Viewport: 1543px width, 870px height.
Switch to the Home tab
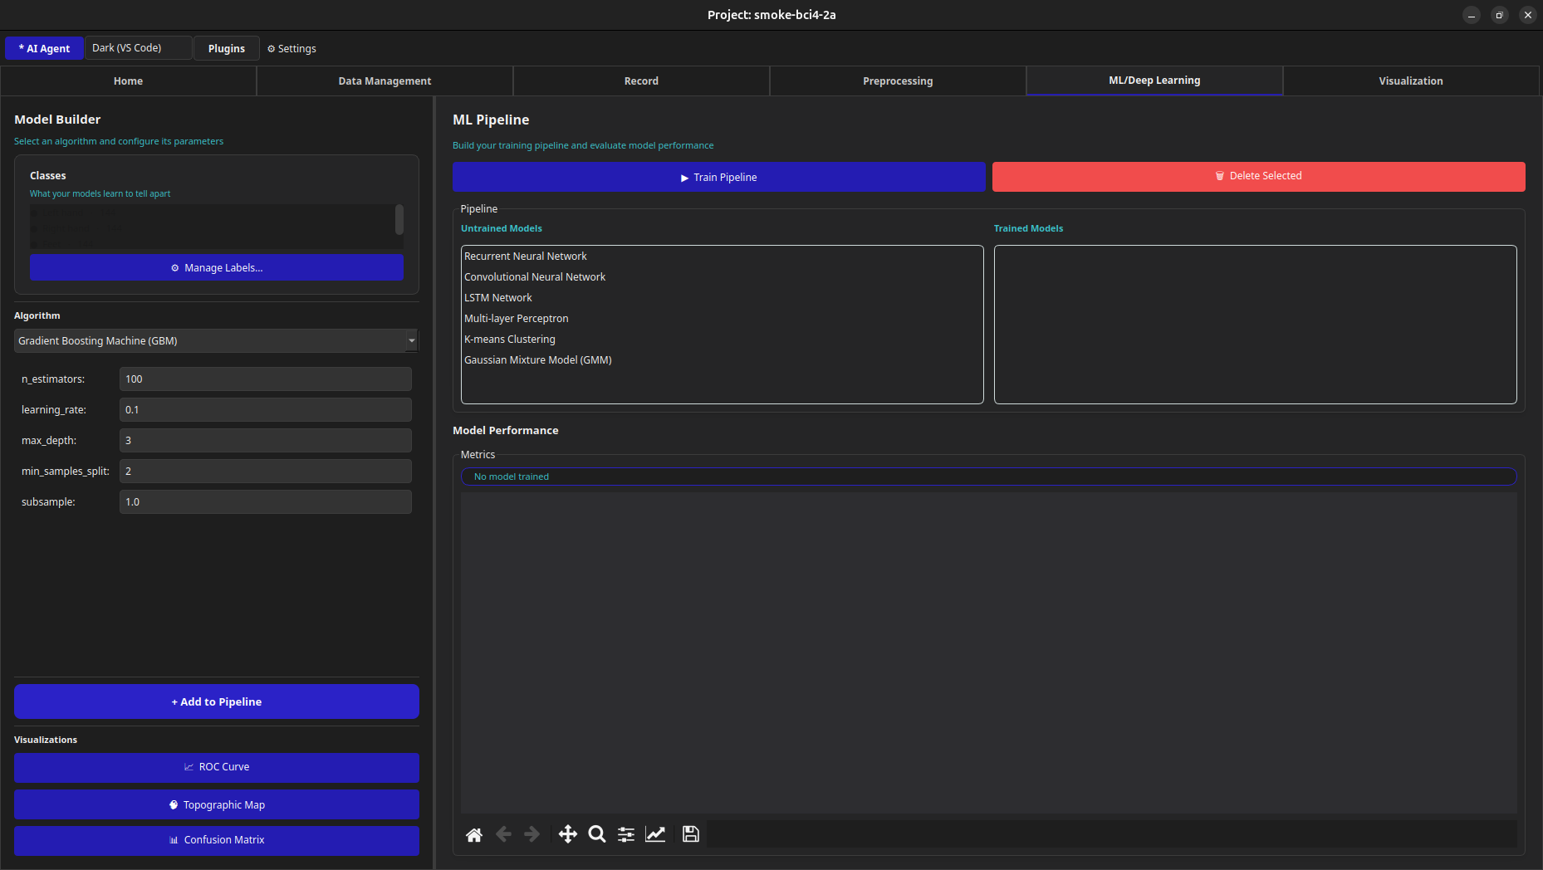[x=129, y=81]
